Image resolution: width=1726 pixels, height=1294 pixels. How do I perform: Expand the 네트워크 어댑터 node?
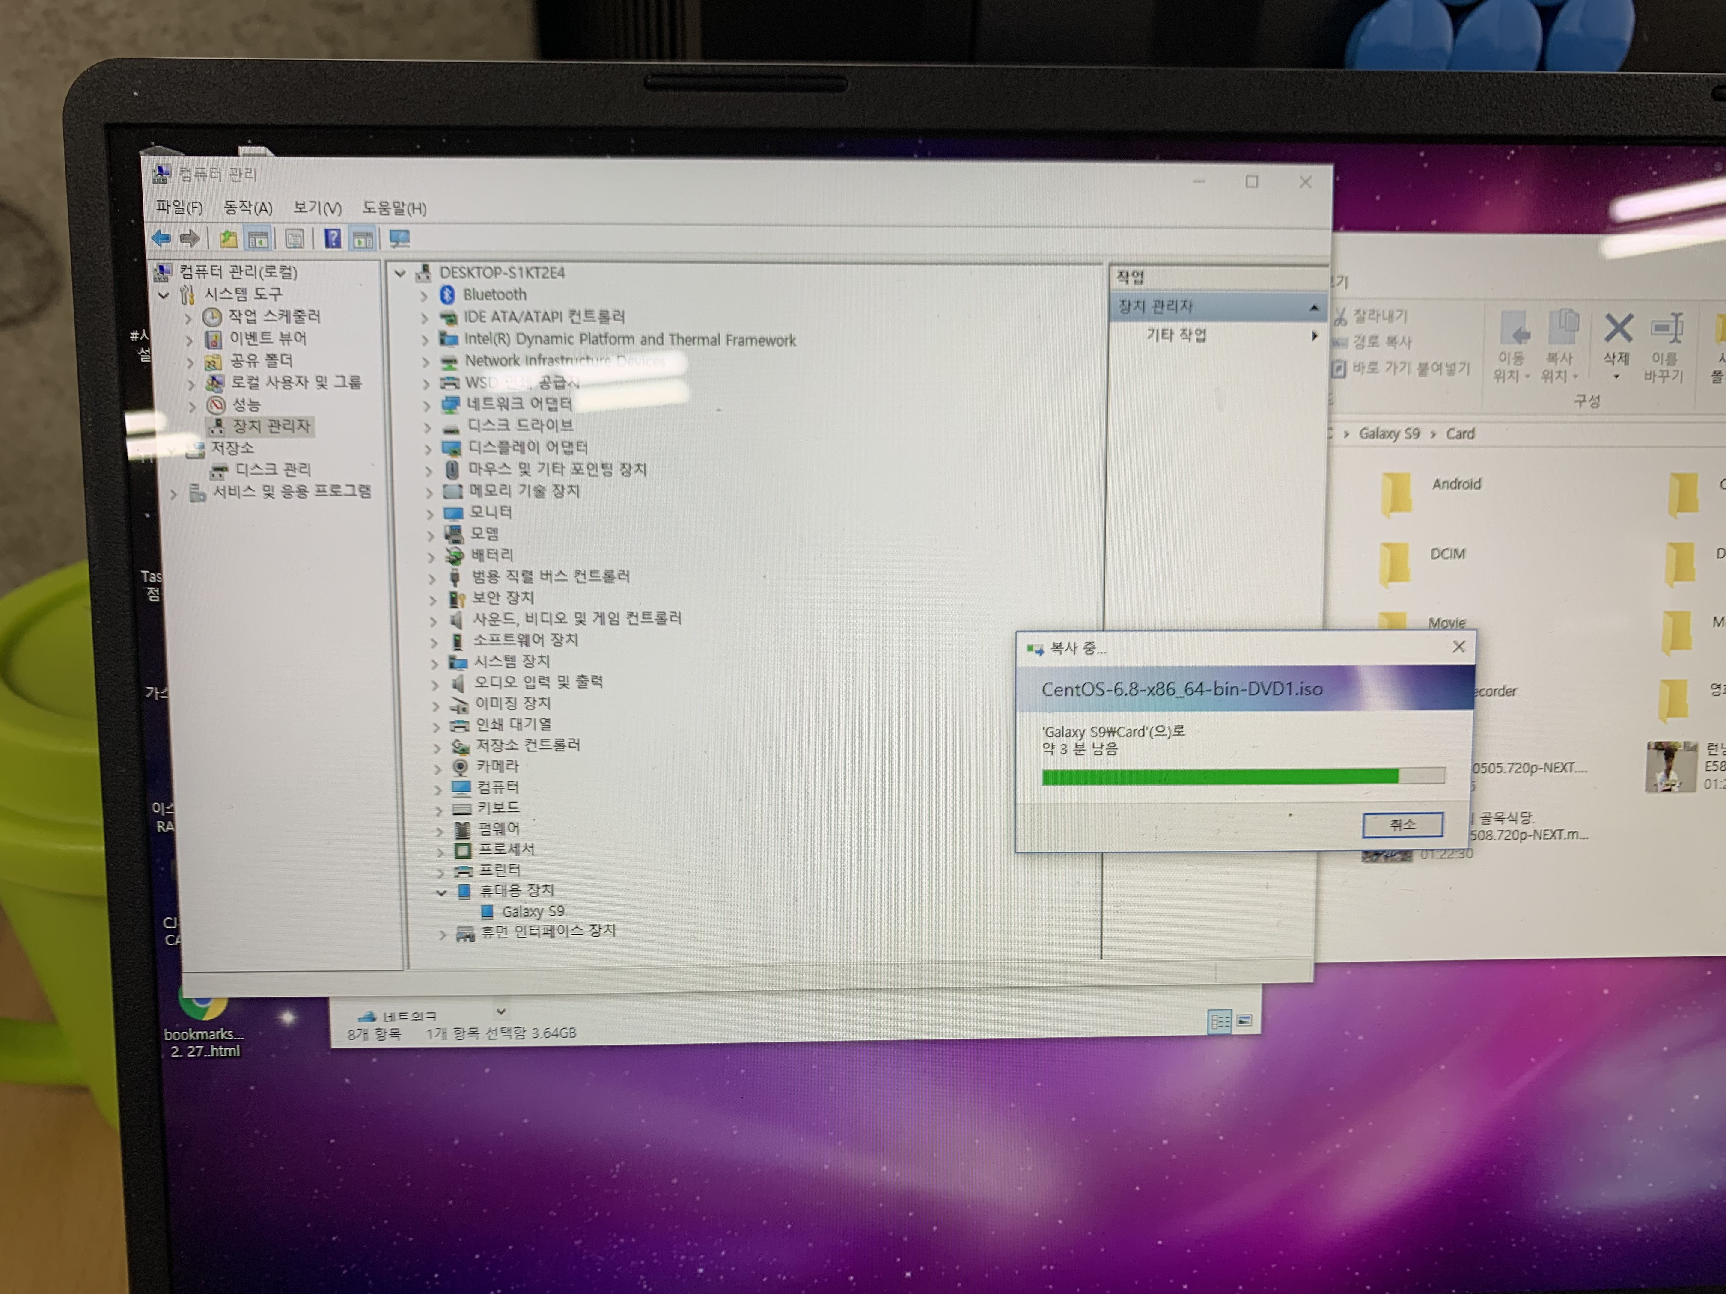coord(426,405)
